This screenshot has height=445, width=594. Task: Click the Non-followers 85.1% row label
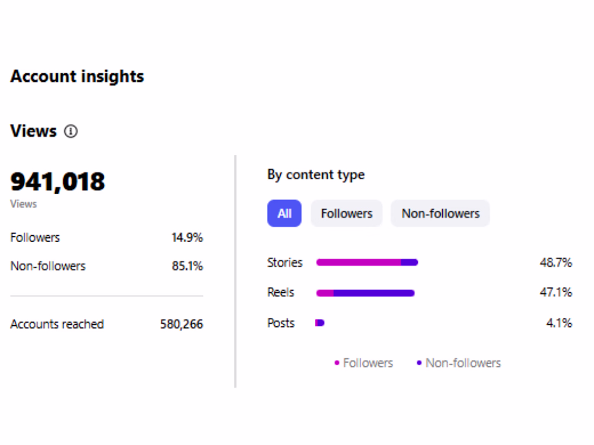point(48,266)
